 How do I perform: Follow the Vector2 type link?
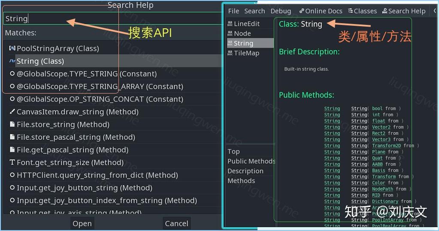381,127
